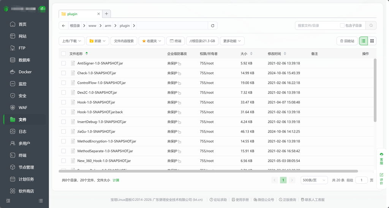Expand the chevron after 根目录
The height and width of the screenshot is (208, 389).
(x=84, y=26)
